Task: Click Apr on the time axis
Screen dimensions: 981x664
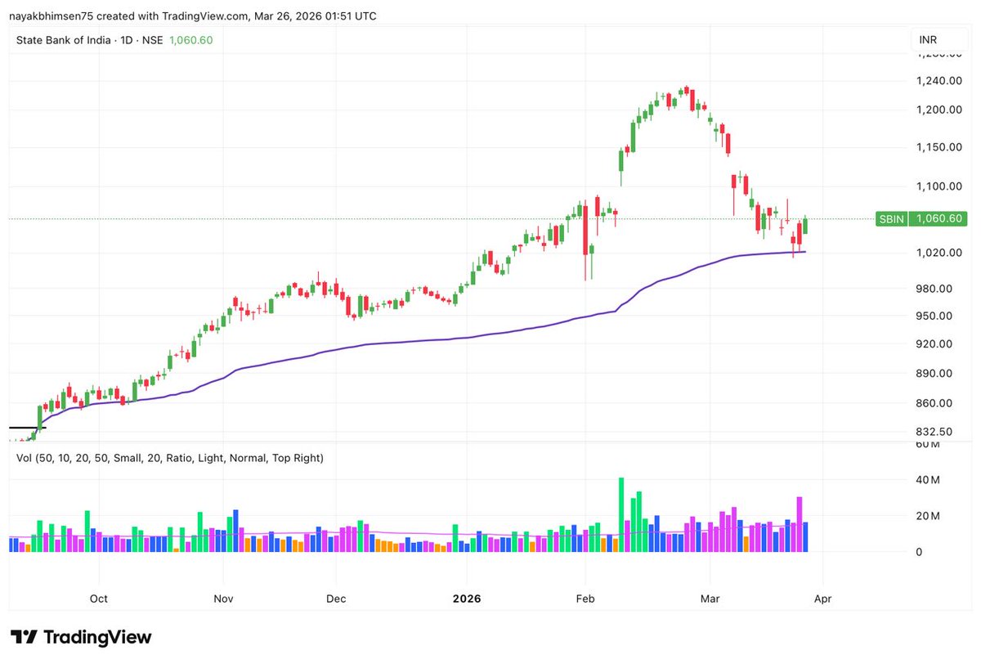Action: (x=822, y=598)
